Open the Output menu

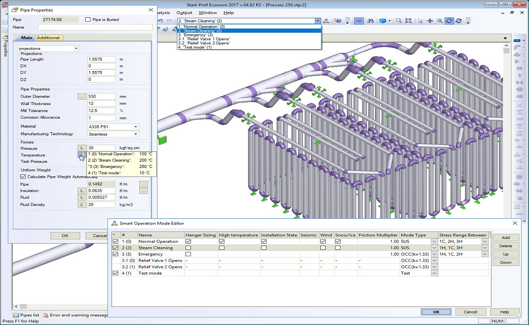[184, 13]
